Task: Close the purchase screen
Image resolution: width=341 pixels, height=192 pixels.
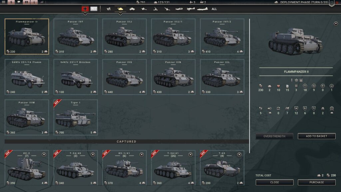Action: [275, 182]
